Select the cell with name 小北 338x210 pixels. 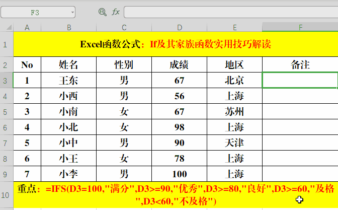pos(68,127)
